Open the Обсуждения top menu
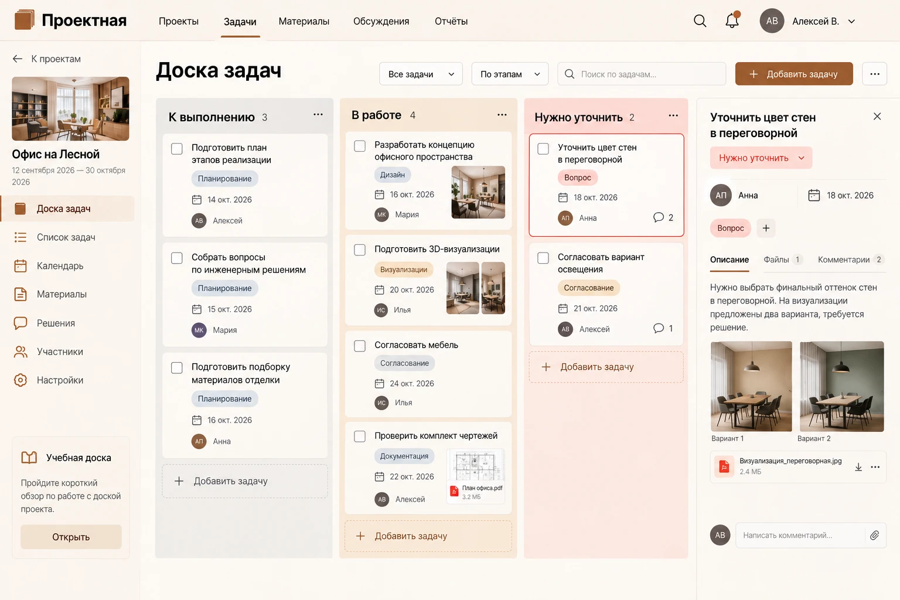Image resolution: width=900 pixels, height=600 pixels. coord(381,21)
